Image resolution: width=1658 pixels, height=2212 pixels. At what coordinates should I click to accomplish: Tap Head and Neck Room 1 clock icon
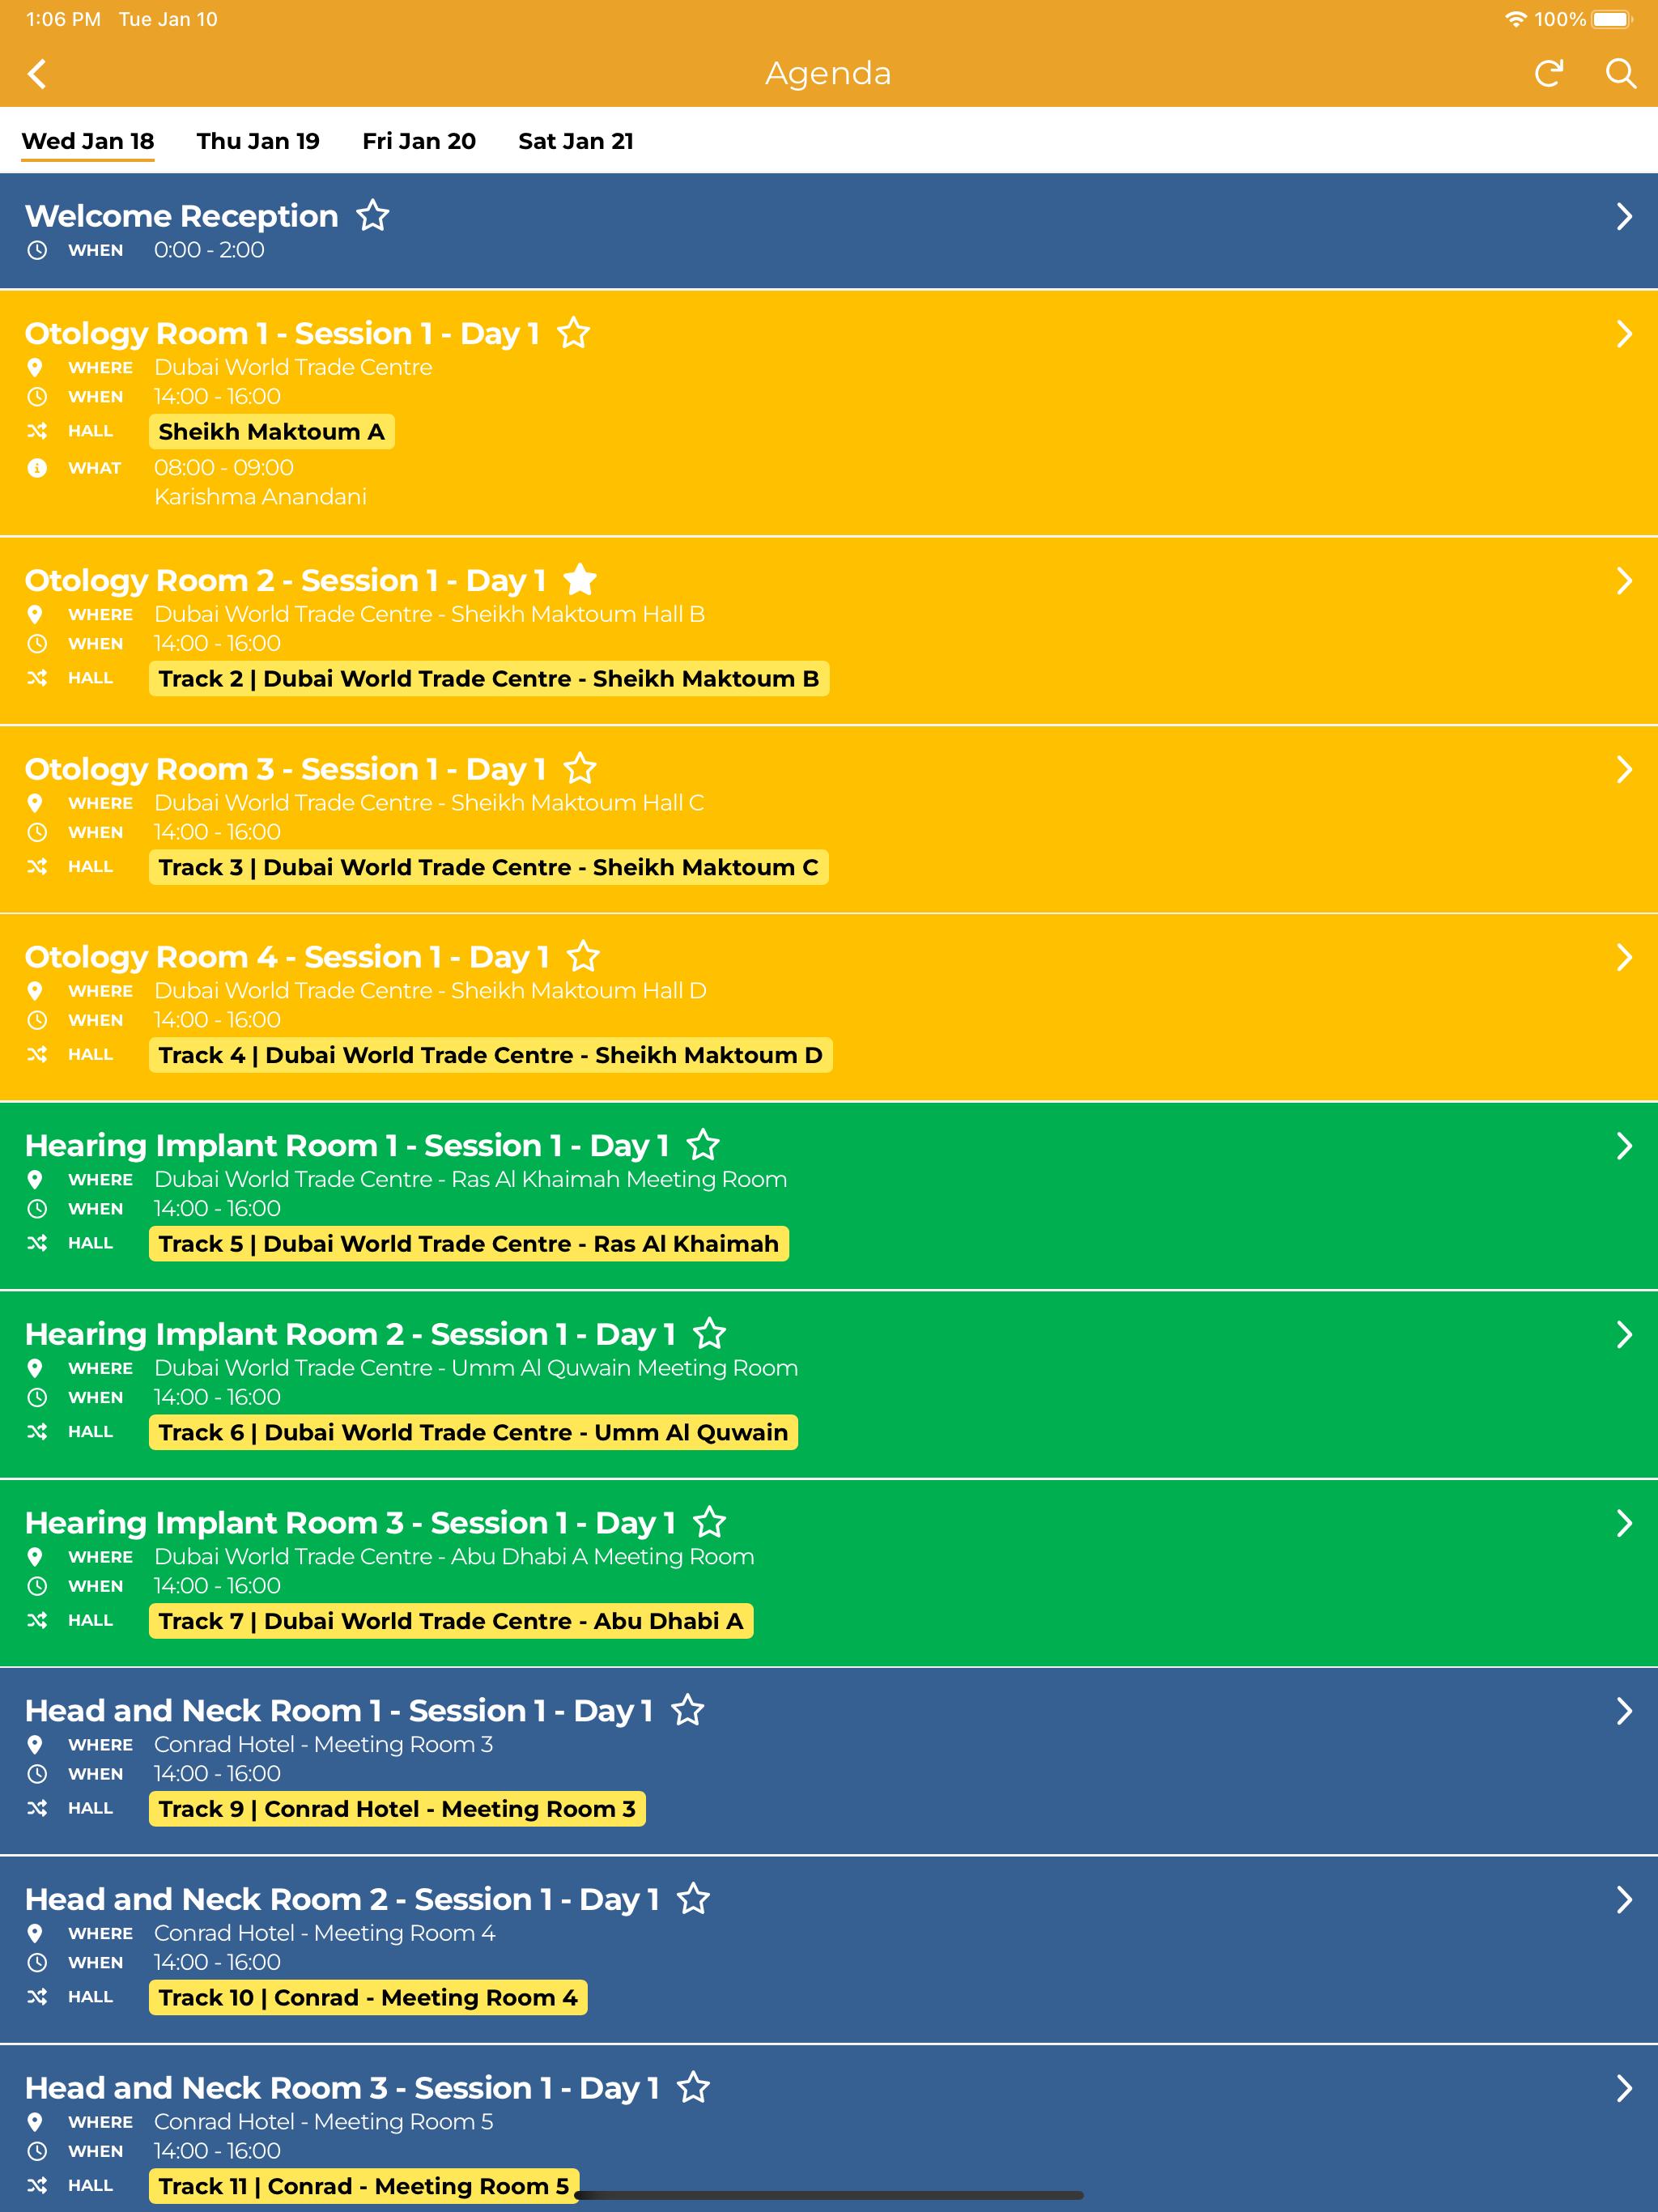point(37,1774)
